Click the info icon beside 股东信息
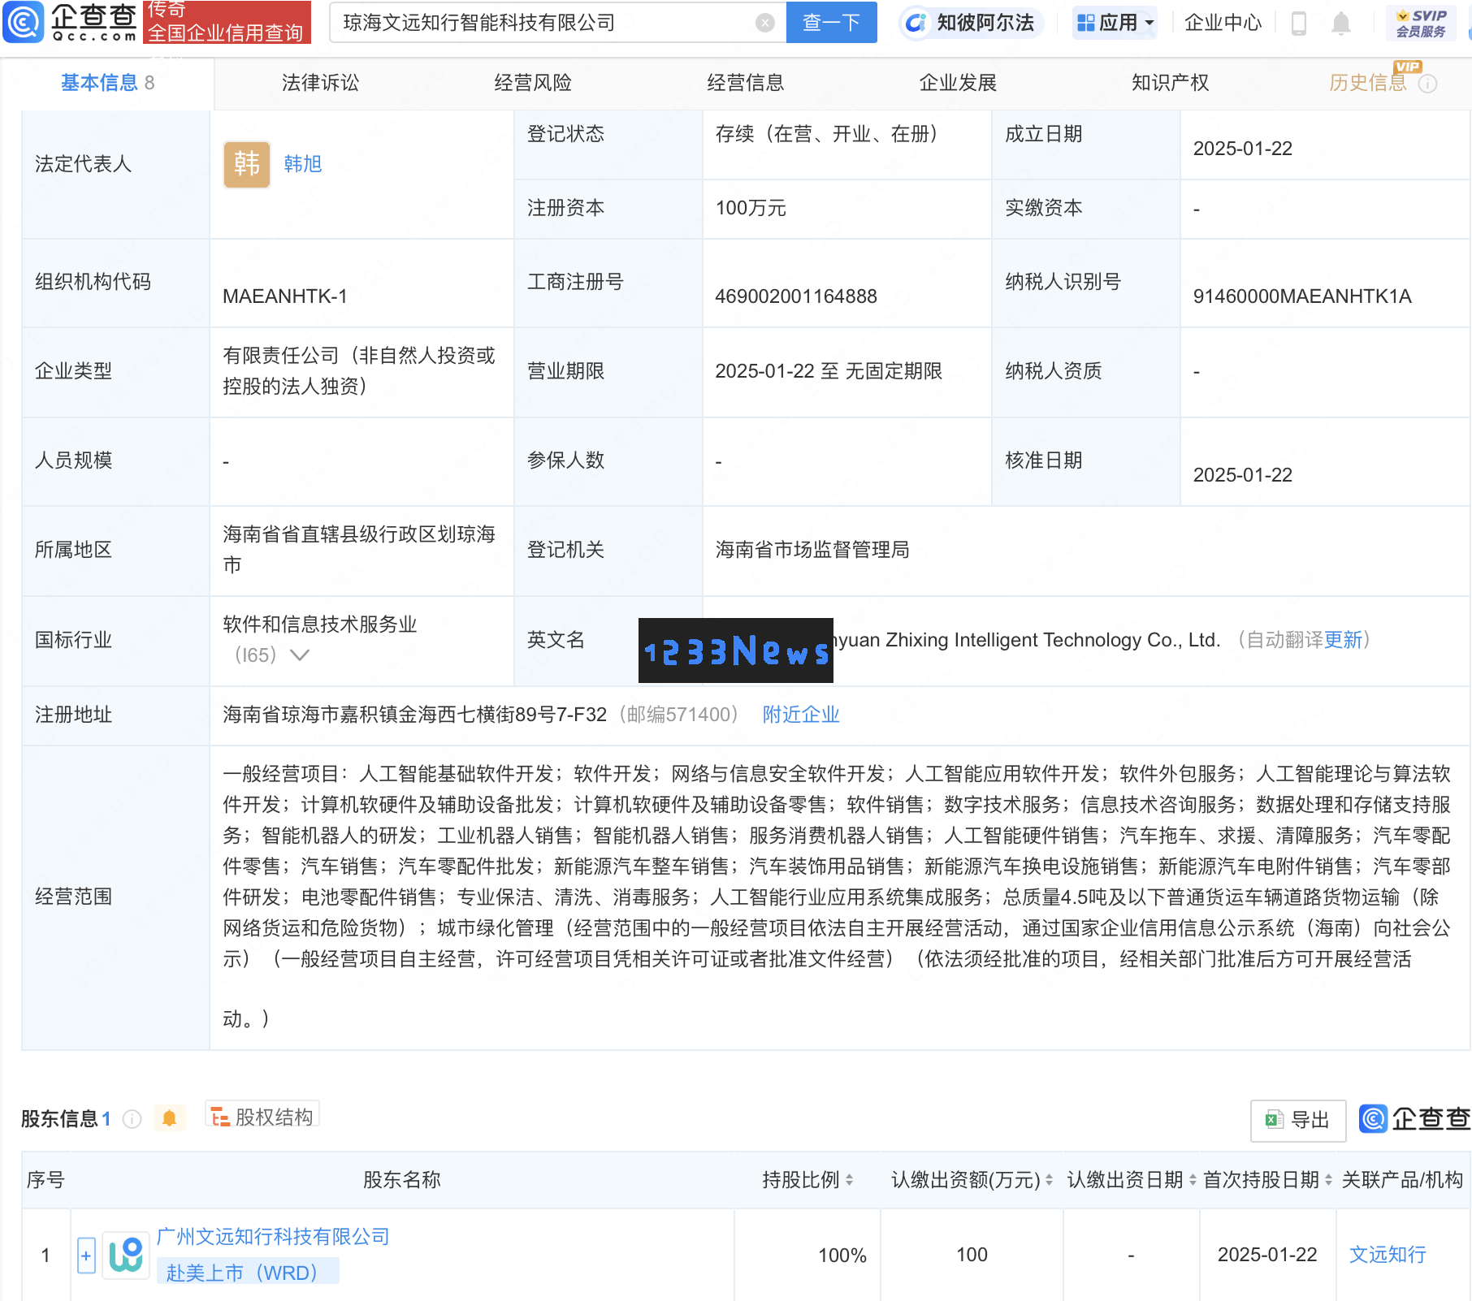The width and height of the screenshot is (1472, 1301). coord(132,1118)
